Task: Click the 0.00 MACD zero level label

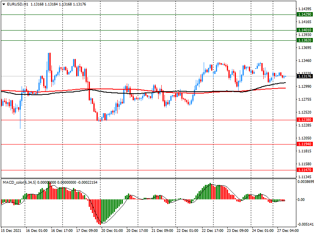Action: pyautogui.click(x=301, y=200)
